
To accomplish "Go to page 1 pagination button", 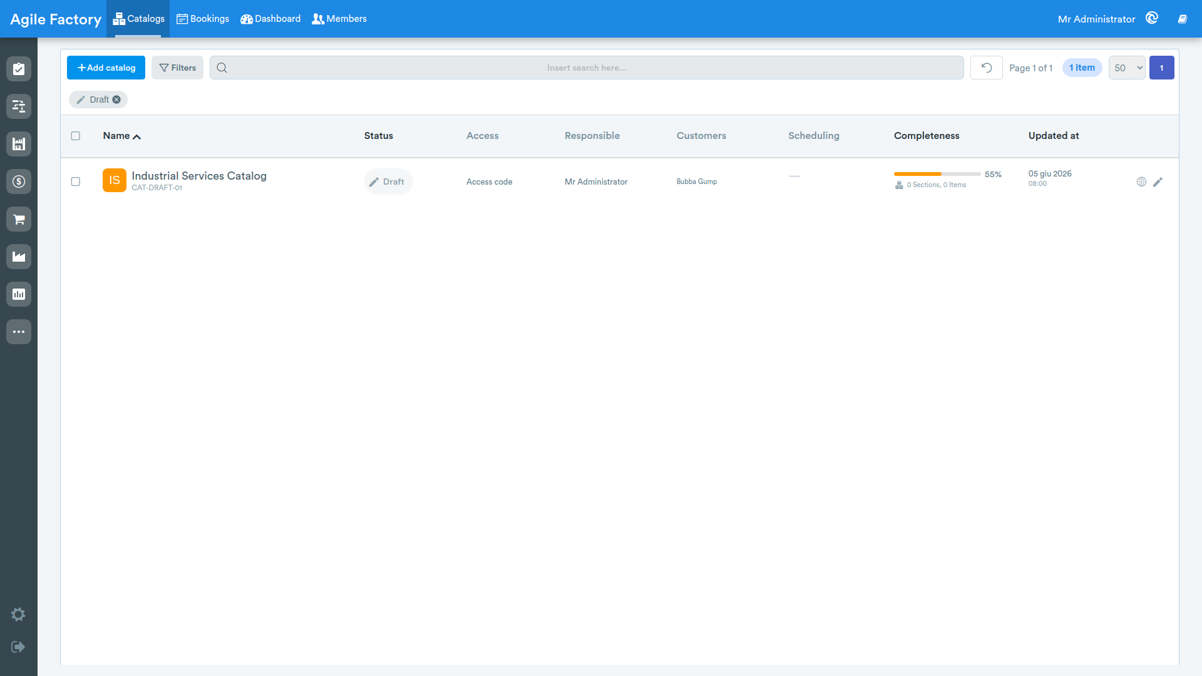I will (1161, 68).
